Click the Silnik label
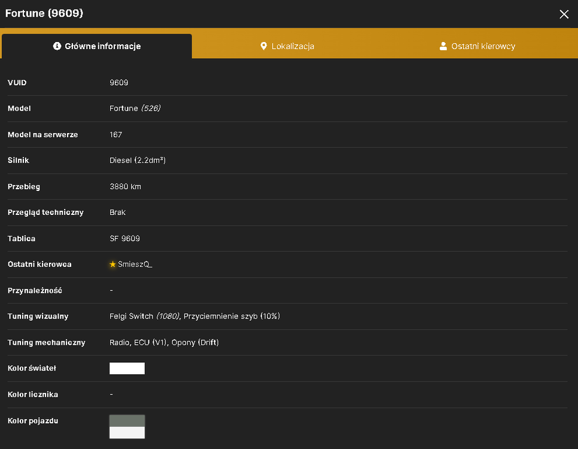 coord(19,160)
